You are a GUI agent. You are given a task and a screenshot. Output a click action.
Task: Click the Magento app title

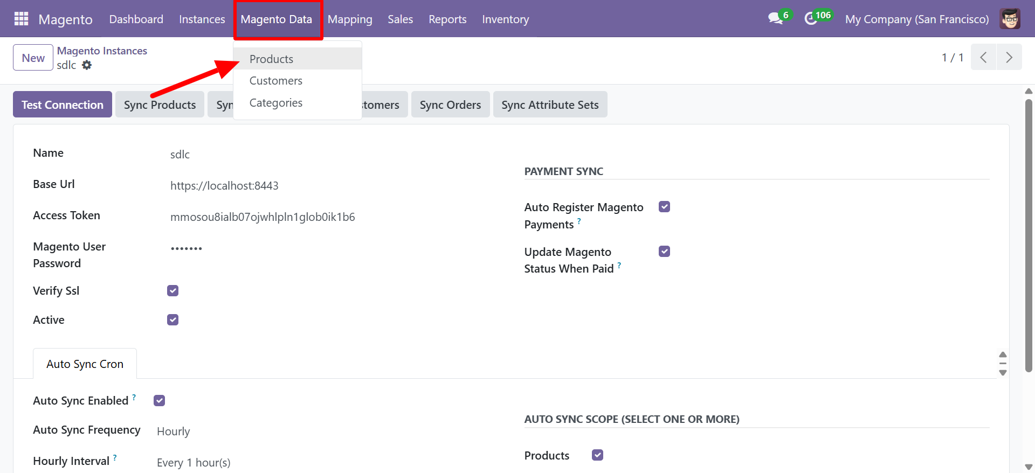(x=66, y=19)
